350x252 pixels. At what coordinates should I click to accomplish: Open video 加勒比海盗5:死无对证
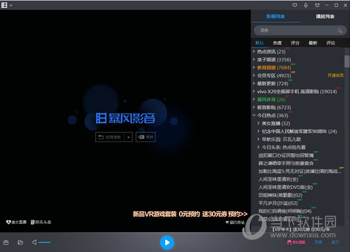[300, 171]
